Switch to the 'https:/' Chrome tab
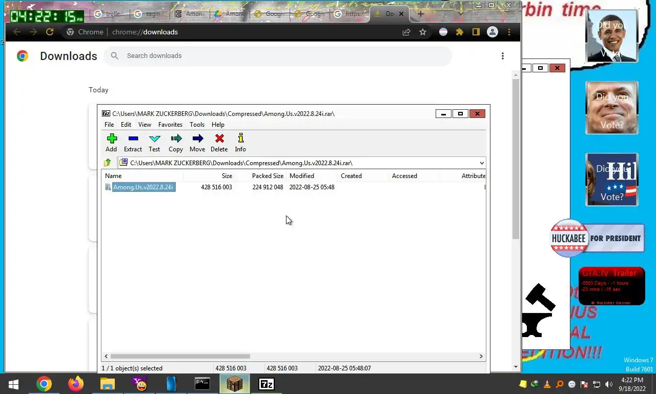 [349, 14]
